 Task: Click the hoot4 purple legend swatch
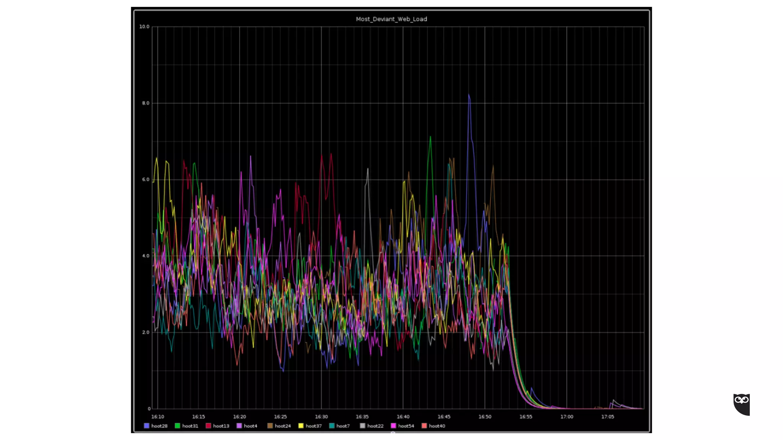point(239,425)
